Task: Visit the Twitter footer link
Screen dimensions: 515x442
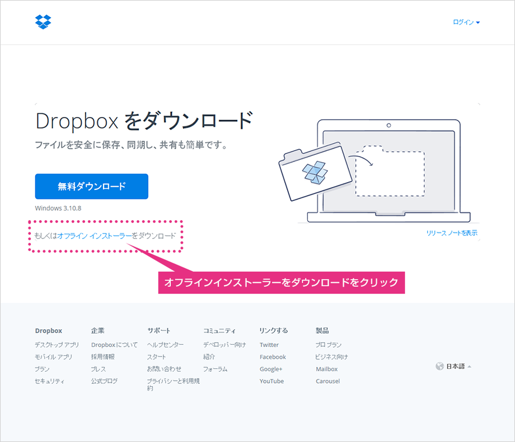Action: pos(269,345)
